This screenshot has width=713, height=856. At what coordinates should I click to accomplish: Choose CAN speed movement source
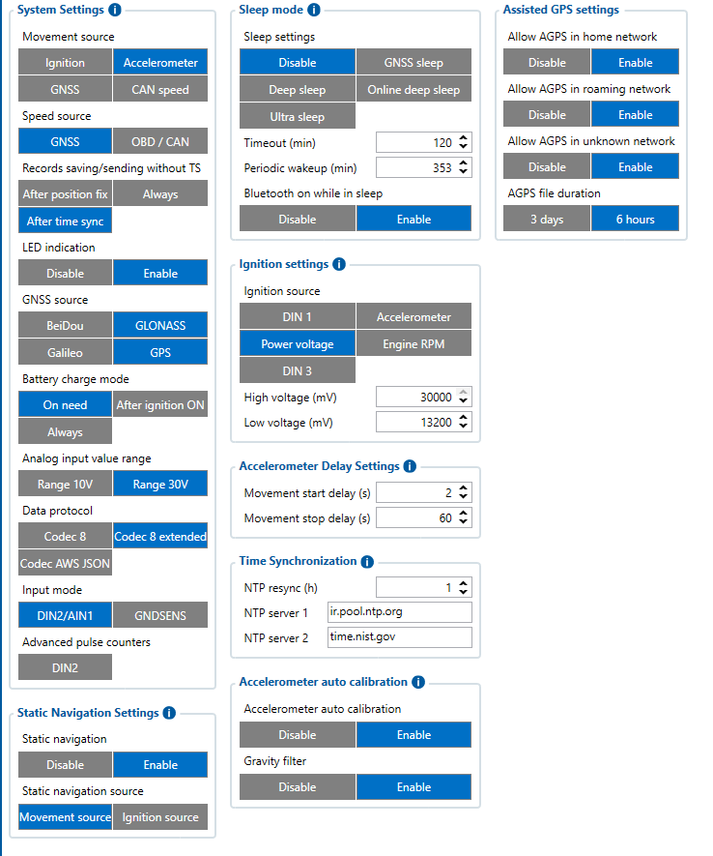point(160,89)
